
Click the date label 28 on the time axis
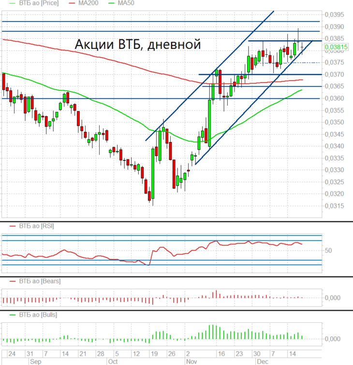[101, 354]
